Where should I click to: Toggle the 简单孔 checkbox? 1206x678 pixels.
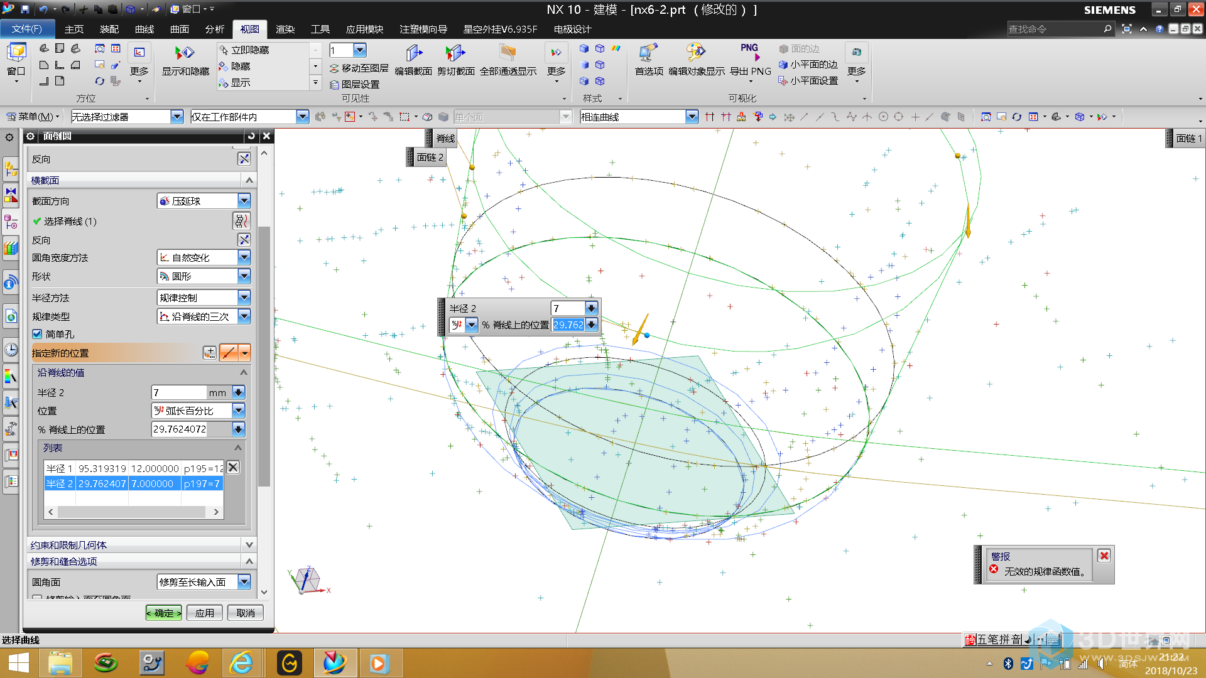[x=37, y=334]
